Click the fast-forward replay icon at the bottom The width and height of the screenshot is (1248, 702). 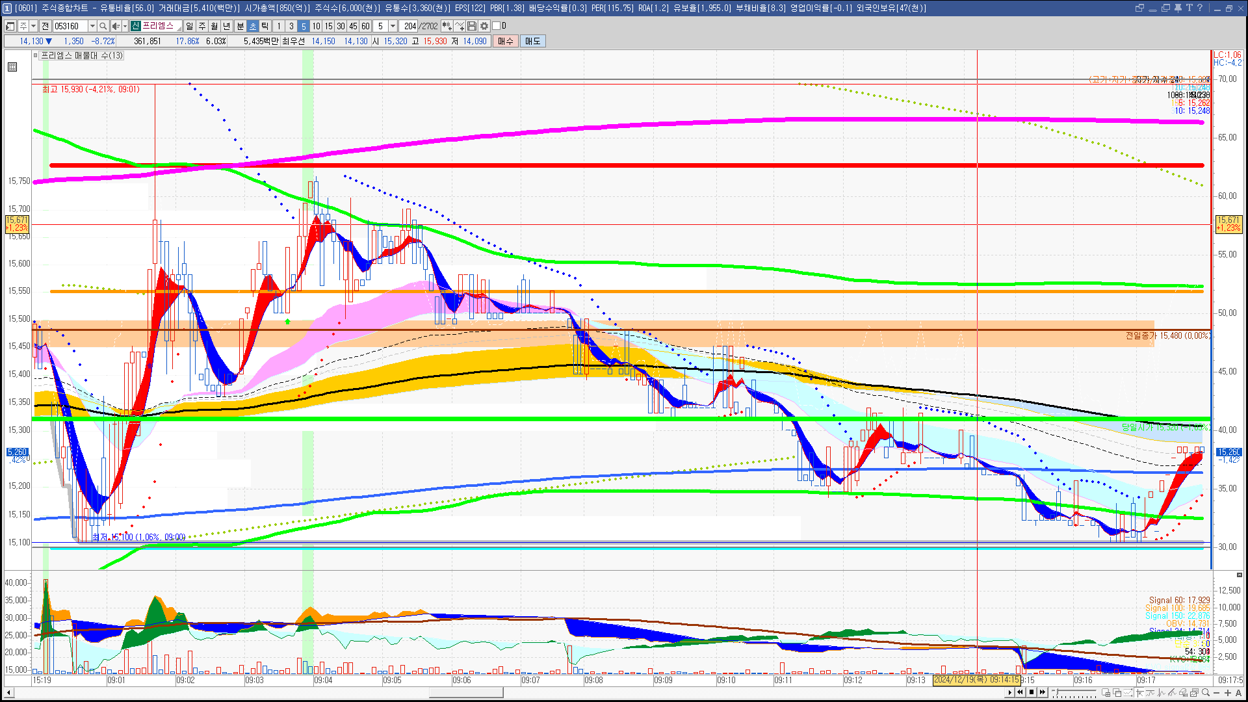click(1043, 692)
